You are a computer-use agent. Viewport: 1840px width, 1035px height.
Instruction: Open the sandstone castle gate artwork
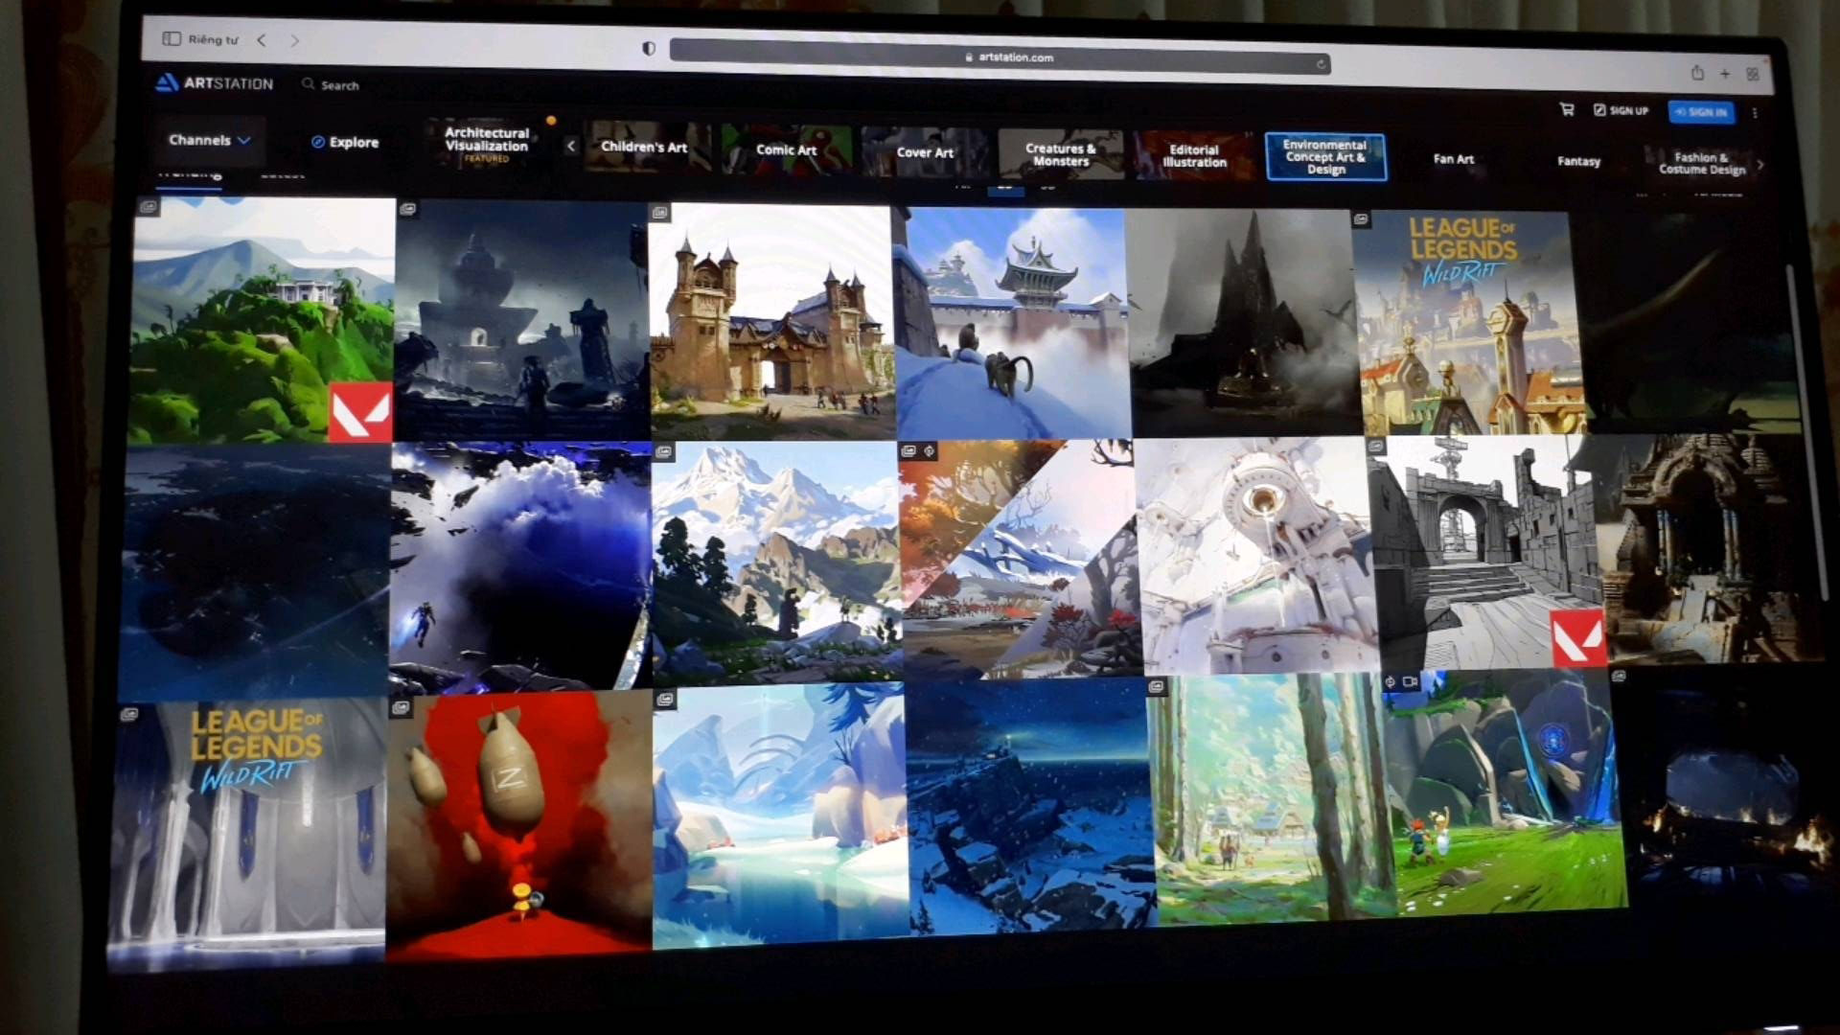[772, 321]
